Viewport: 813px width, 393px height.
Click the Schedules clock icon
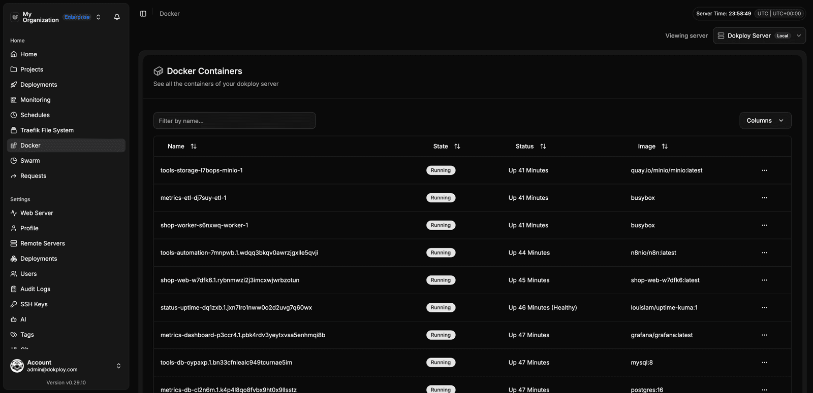tap(14, 115)
